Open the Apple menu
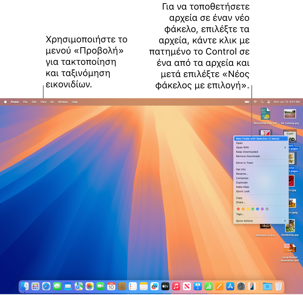Screen dimensions: 303x295 click(x=6, y=102)
